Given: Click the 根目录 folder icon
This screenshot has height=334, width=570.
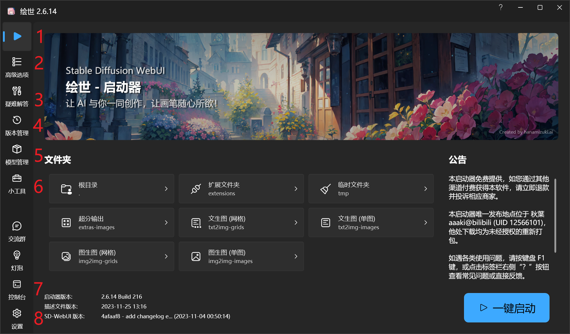Looking at the screenshot, I should tap(66, 189).
